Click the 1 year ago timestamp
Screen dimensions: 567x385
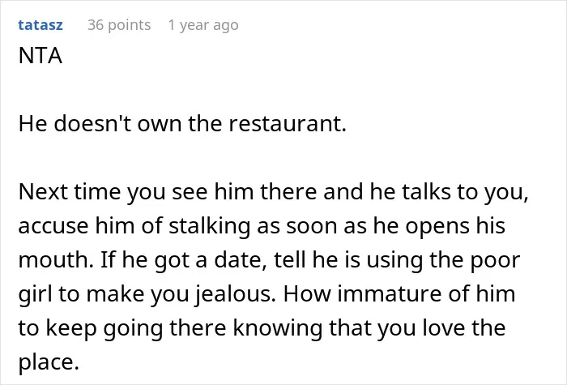[x=203, y=25]
